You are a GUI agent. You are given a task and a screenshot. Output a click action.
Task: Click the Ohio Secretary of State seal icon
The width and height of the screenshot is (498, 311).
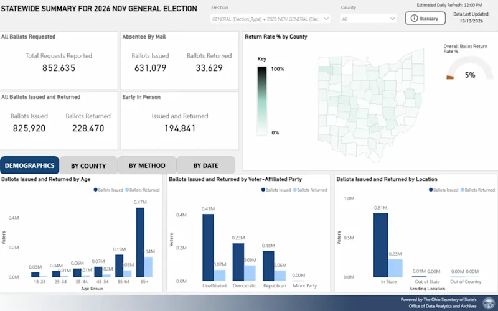click(x=489, y=304)
